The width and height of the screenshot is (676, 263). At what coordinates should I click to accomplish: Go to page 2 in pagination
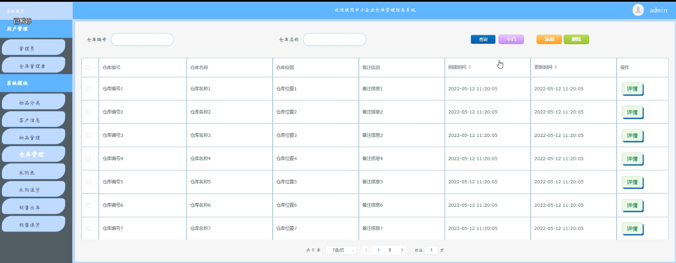[390, 250]
